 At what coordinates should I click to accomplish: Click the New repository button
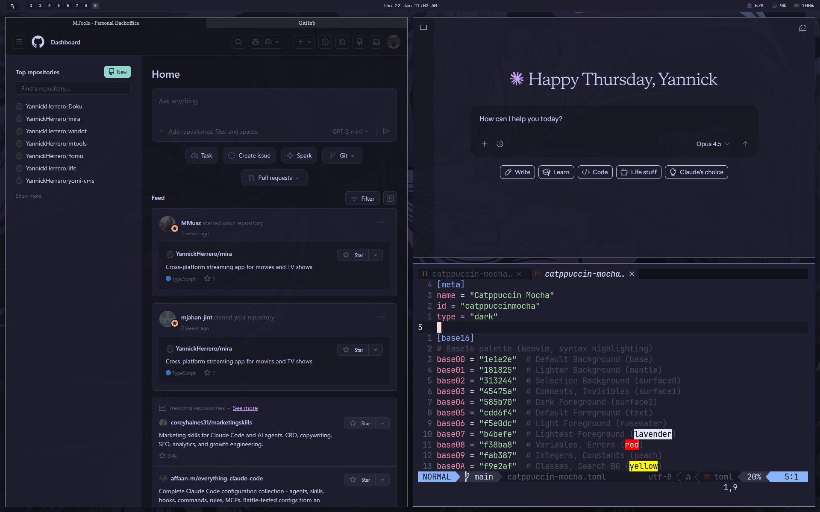tap(117, 72)
